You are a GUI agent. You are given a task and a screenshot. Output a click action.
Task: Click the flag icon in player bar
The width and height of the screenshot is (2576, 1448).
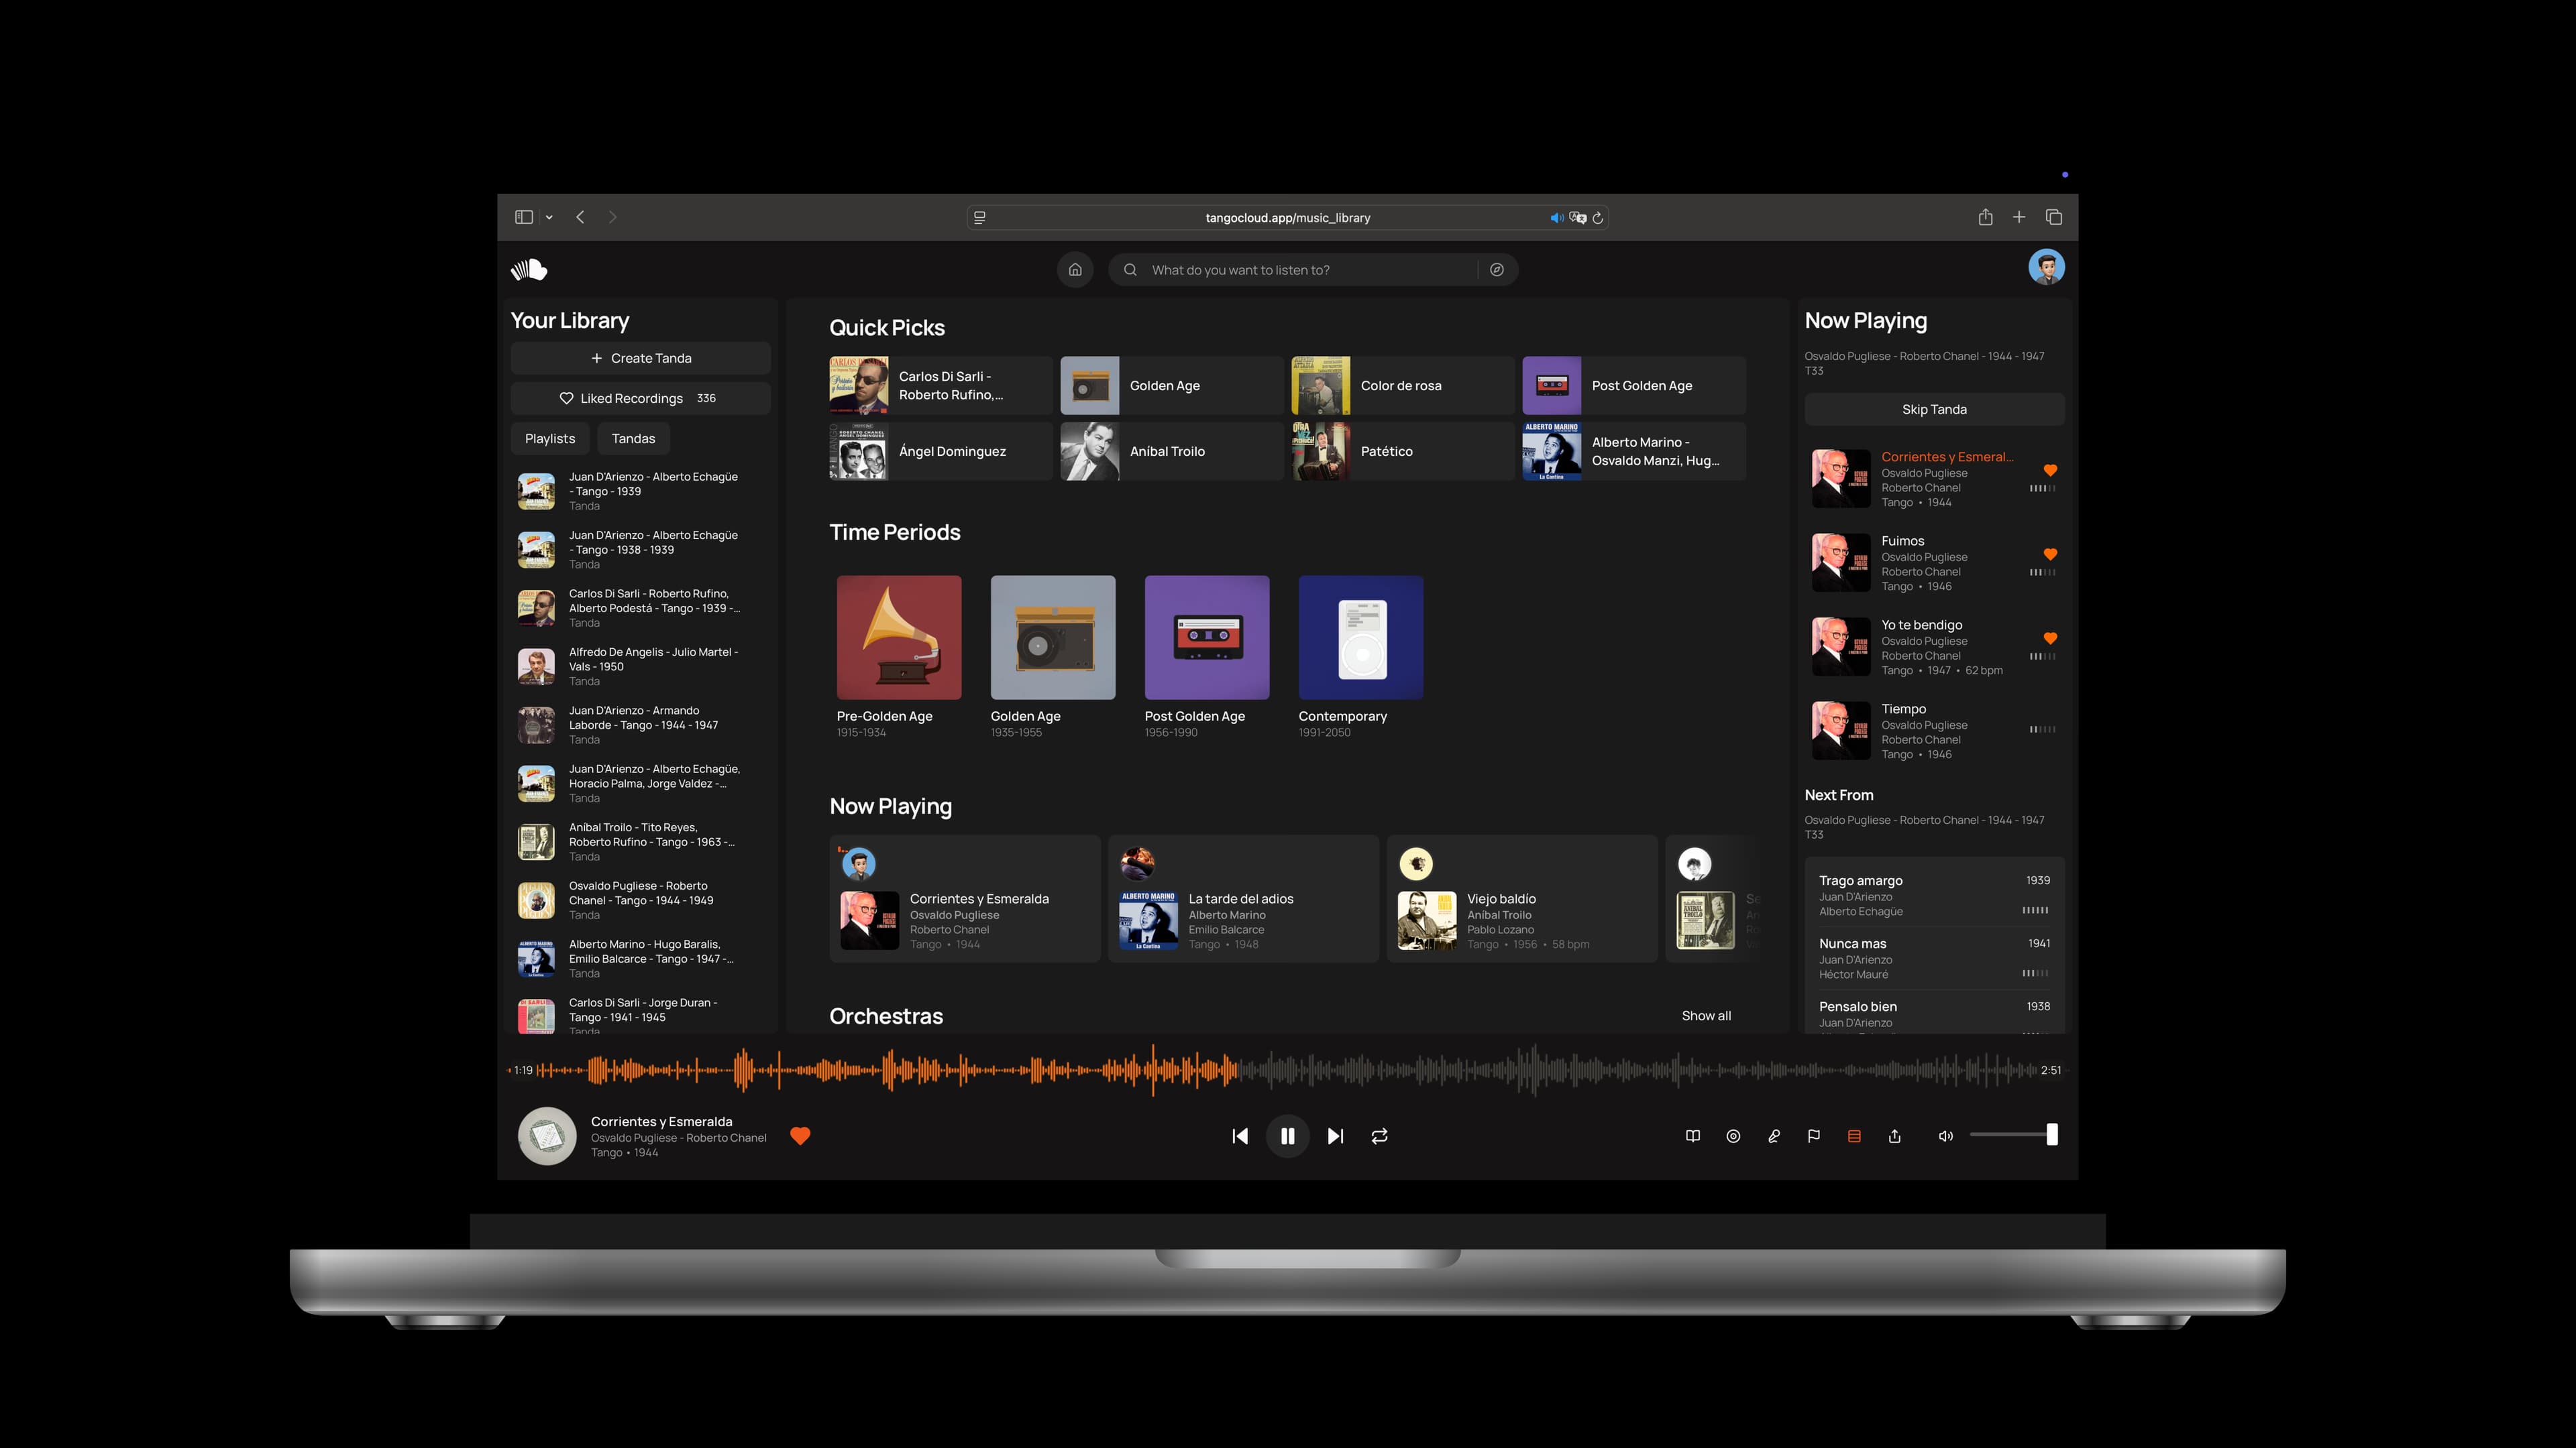coord(1814,1136)
